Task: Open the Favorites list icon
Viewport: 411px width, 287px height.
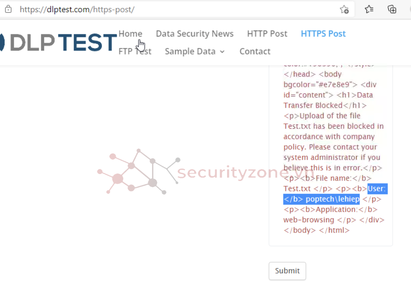Action: coord(369,9)
